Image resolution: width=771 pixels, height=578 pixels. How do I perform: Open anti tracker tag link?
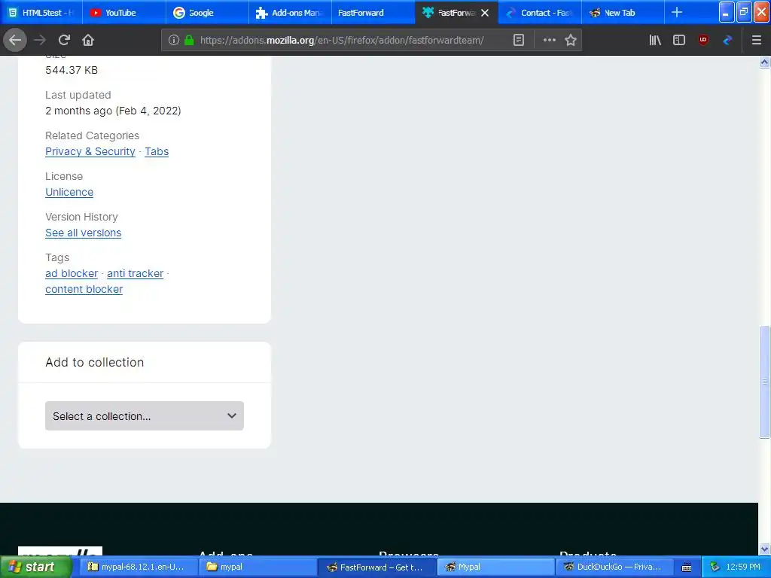tap(136, 273)
